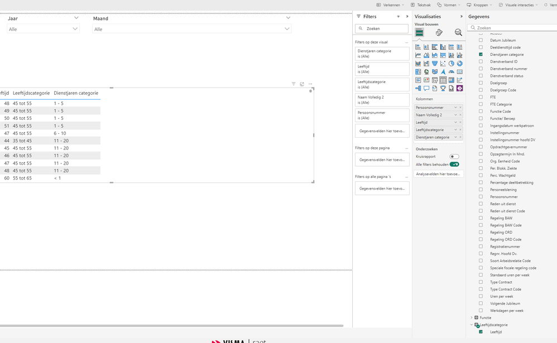557x343 pixels.
Task: Focus the Gegevens search field
Action: [512, 28]
